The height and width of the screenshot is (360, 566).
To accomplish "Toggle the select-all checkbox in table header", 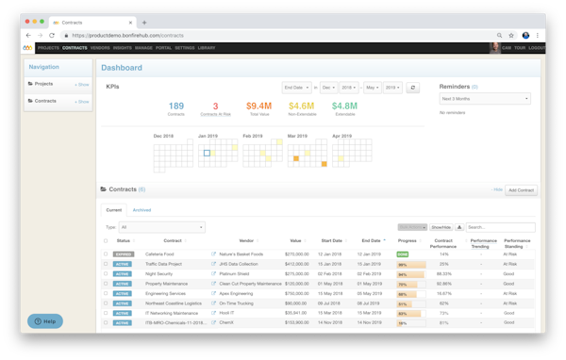I will tap(106, 240).
